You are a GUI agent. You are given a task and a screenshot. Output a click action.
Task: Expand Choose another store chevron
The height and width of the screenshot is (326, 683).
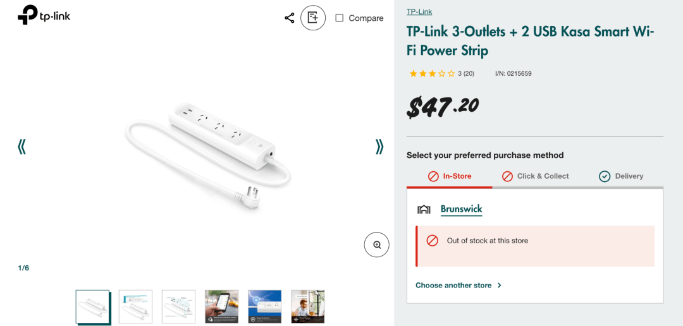click(500, 286)
